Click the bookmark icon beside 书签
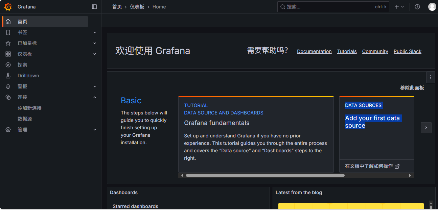The height and width of the screenshot is (210, 438). [8, 32]
